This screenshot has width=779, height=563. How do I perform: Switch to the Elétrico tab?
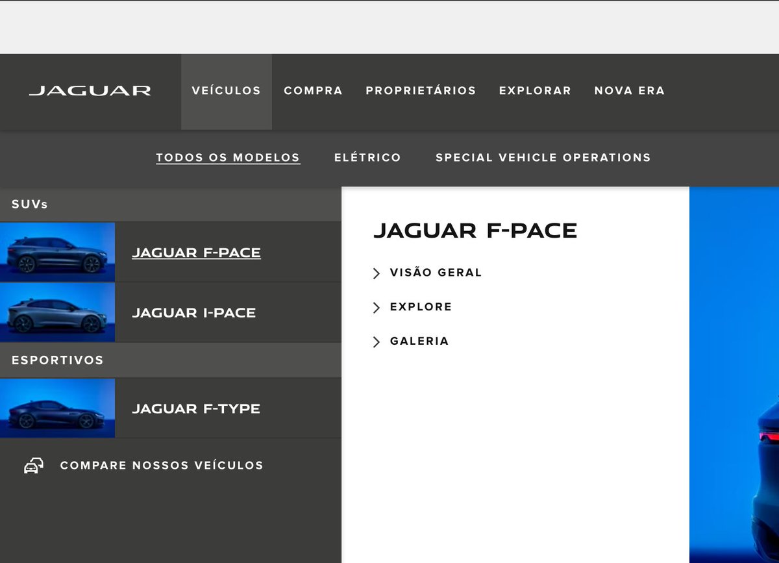(x=367, y=158)
